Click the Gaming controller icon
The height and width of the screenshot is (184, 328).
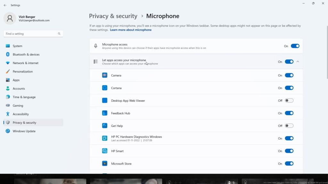pos(8,105)
